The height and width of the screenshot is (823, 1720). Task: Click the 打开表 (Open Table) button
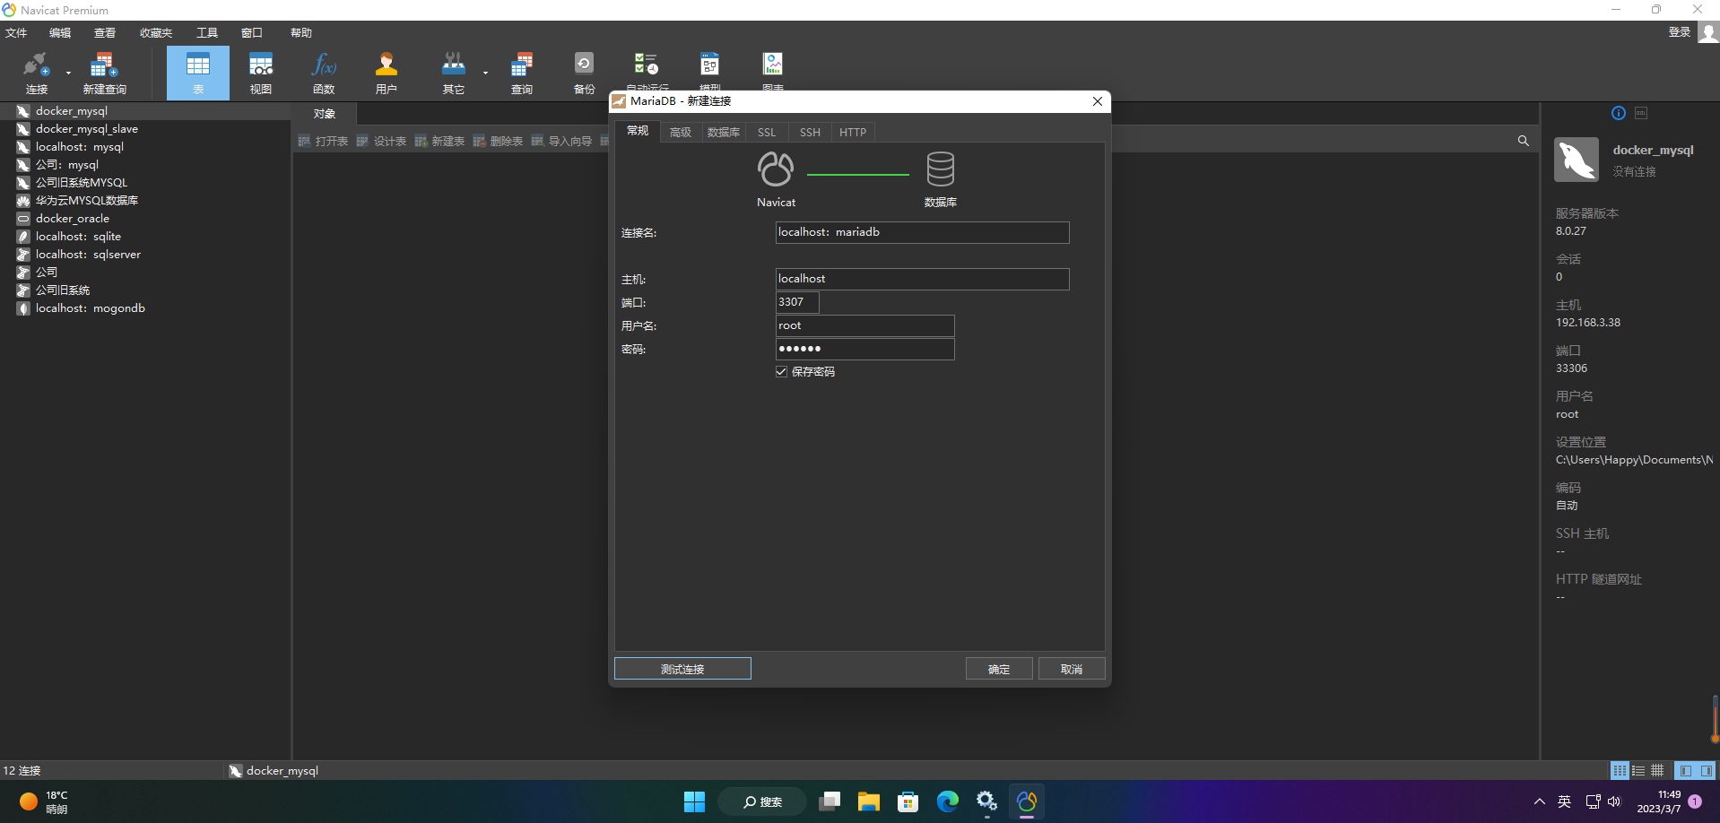[323, 141]
